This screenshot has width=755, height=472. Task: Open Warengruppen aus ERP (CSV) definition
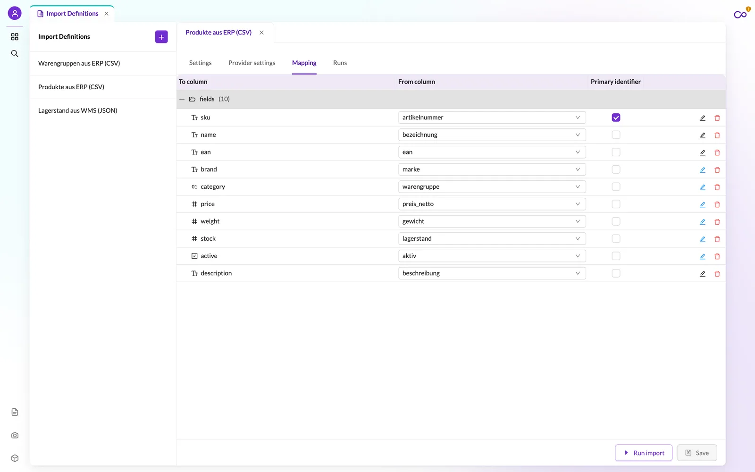[103, 63]
